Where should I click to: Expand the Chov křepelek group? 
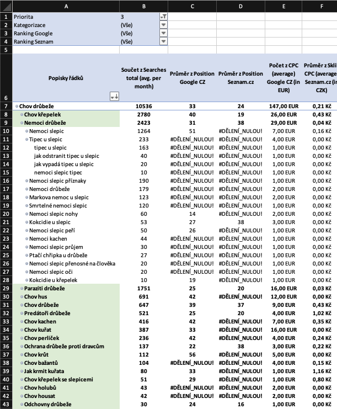22,114
